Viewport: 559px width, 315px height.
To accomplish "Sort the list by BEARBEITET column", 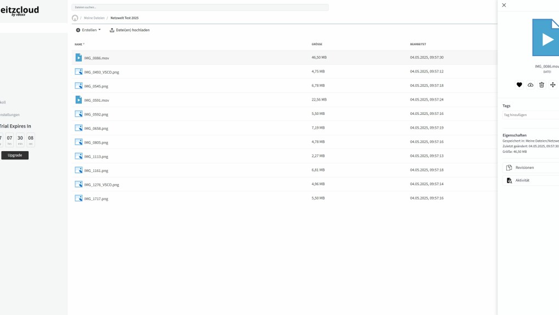I will click(x=418, y=44).
